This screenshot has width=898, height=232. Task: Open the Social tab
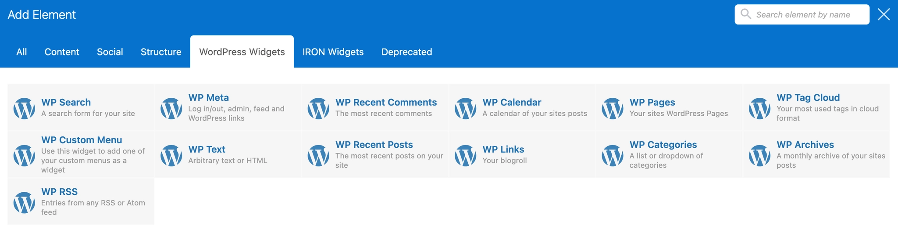click(110, 52)
